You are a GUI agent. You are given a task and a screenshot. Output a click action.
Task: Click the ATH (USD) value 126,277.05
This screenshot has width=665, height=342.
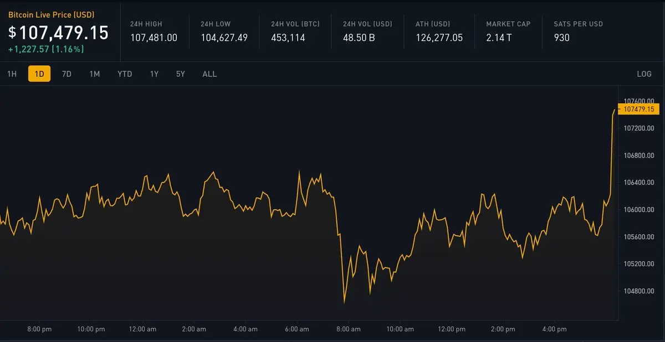pos(439,38)
